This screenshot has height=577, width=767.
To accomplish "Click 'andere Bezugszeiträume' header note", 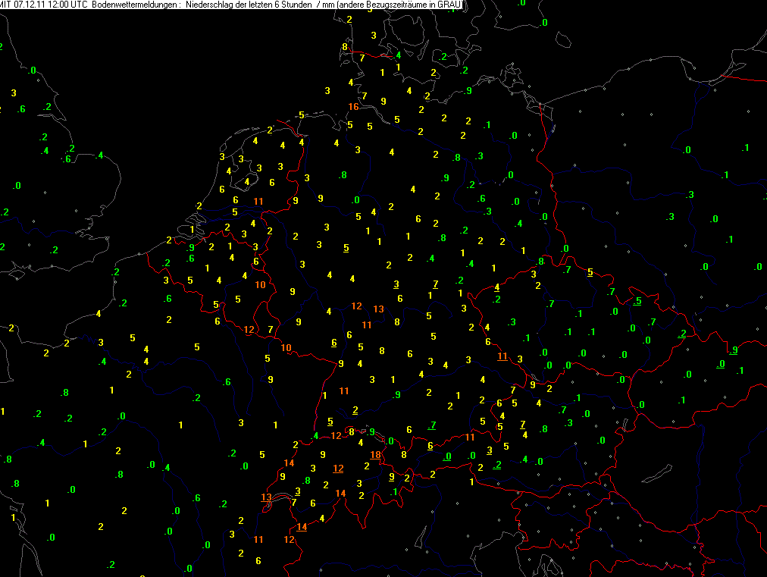I will pyautogui.click(x=384, y=5).
